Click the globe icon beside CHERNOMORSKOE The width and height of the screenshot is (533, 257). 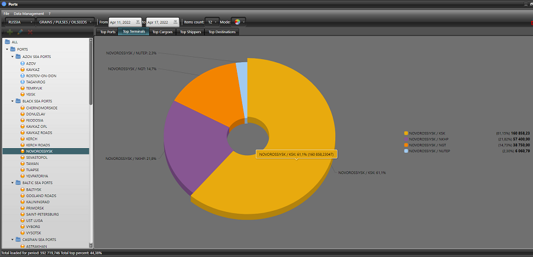pos(23,108)
